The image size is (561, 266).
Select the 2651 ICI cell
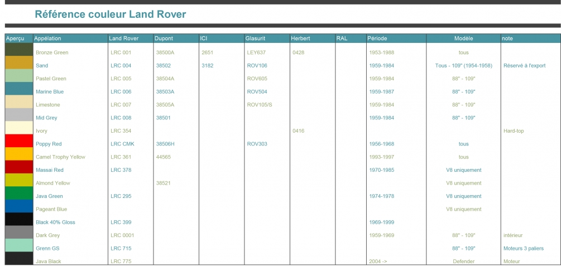207,52
